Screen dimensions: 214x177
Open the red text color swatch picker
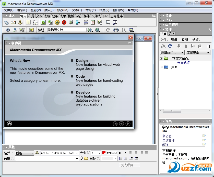(x=104, y=153)
